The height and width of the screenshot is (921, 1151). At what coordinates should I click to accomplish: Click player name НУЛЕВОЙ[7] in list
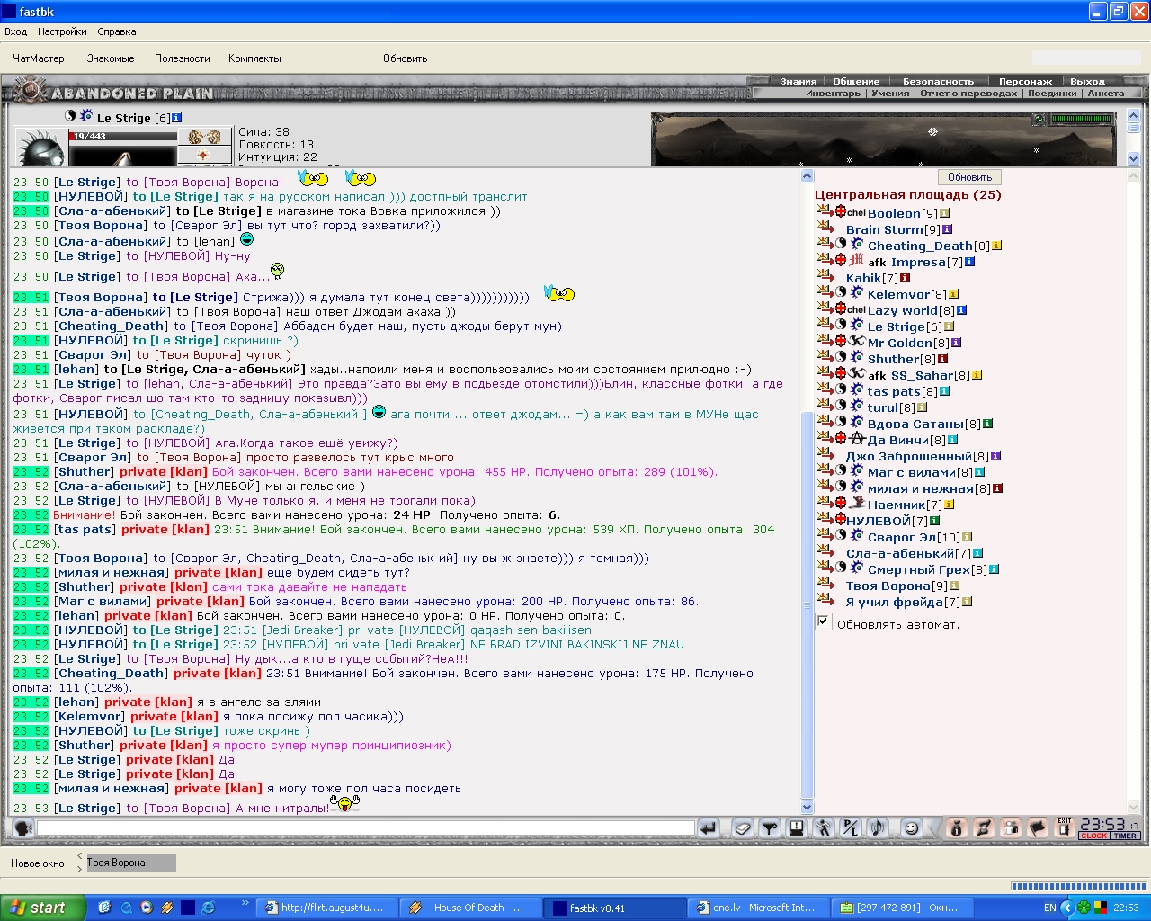point(887,521)
